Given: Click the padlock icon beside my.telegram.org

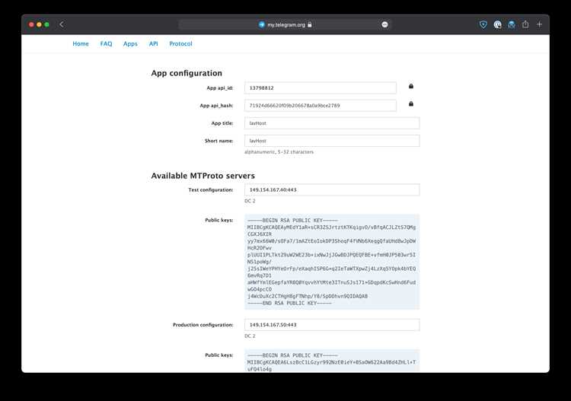Looking at the screenshot, I should pos(310,24).
